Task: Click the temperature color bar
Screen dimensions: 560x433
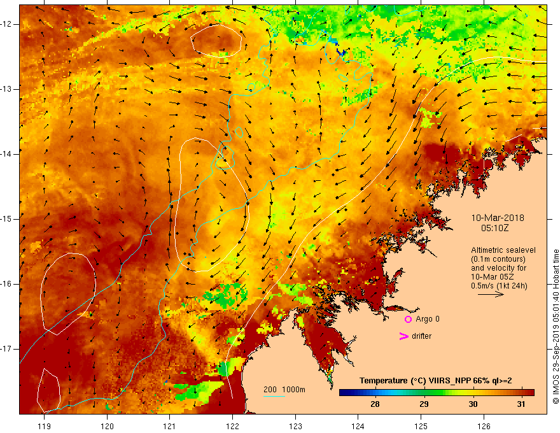Action: [437, 393]
